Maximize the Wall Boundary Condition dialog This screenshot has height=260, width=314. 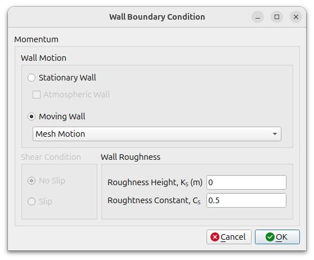[277, 17]
